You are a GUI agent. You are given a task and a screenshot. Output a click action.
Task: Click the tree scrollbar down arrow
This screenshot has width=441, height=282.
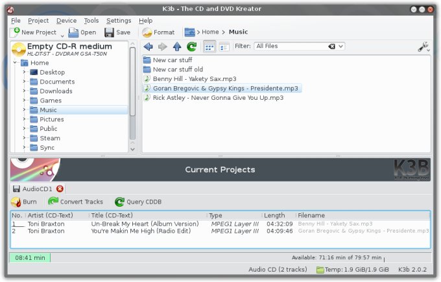point(133,149)
